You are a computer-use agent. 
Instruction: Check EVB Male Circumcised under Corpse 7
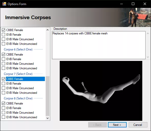click(x=4, y=88)
